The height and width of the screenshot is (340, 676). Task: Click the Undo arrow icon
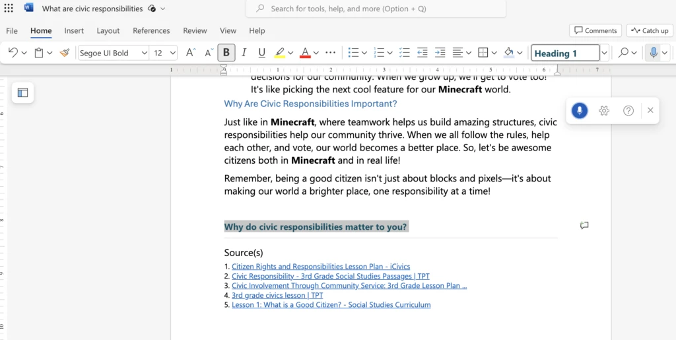coord(13,53)
